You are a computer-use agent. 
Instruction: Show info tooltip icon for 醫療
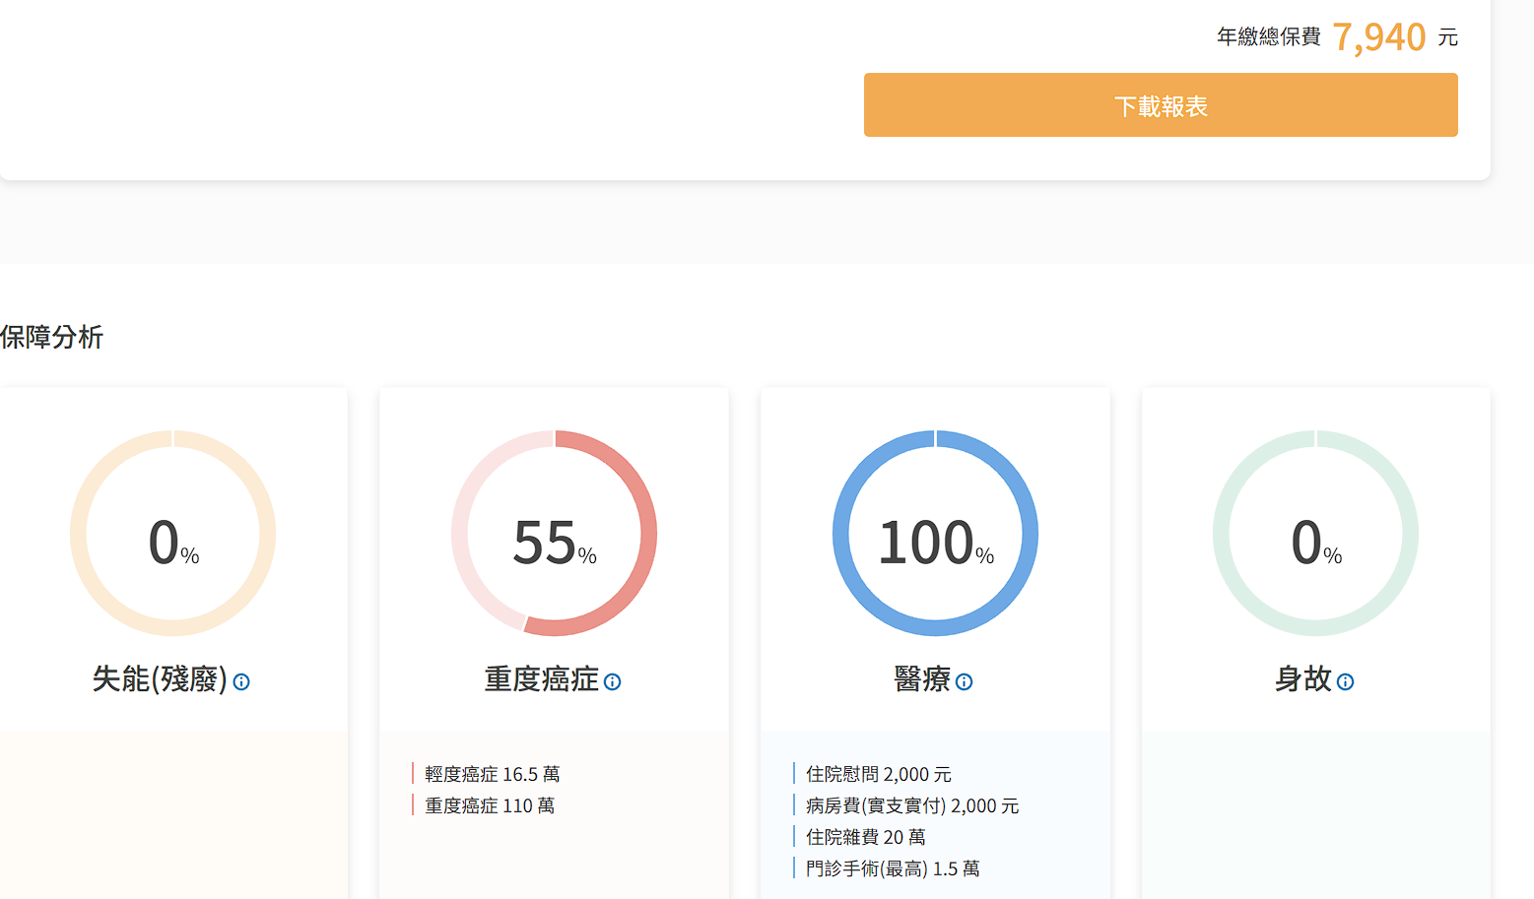[x=964, y=681]
